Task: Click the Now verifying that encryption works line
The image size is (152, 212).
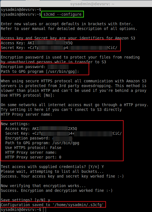Action: pyautogui.click(x=43, y=186)
